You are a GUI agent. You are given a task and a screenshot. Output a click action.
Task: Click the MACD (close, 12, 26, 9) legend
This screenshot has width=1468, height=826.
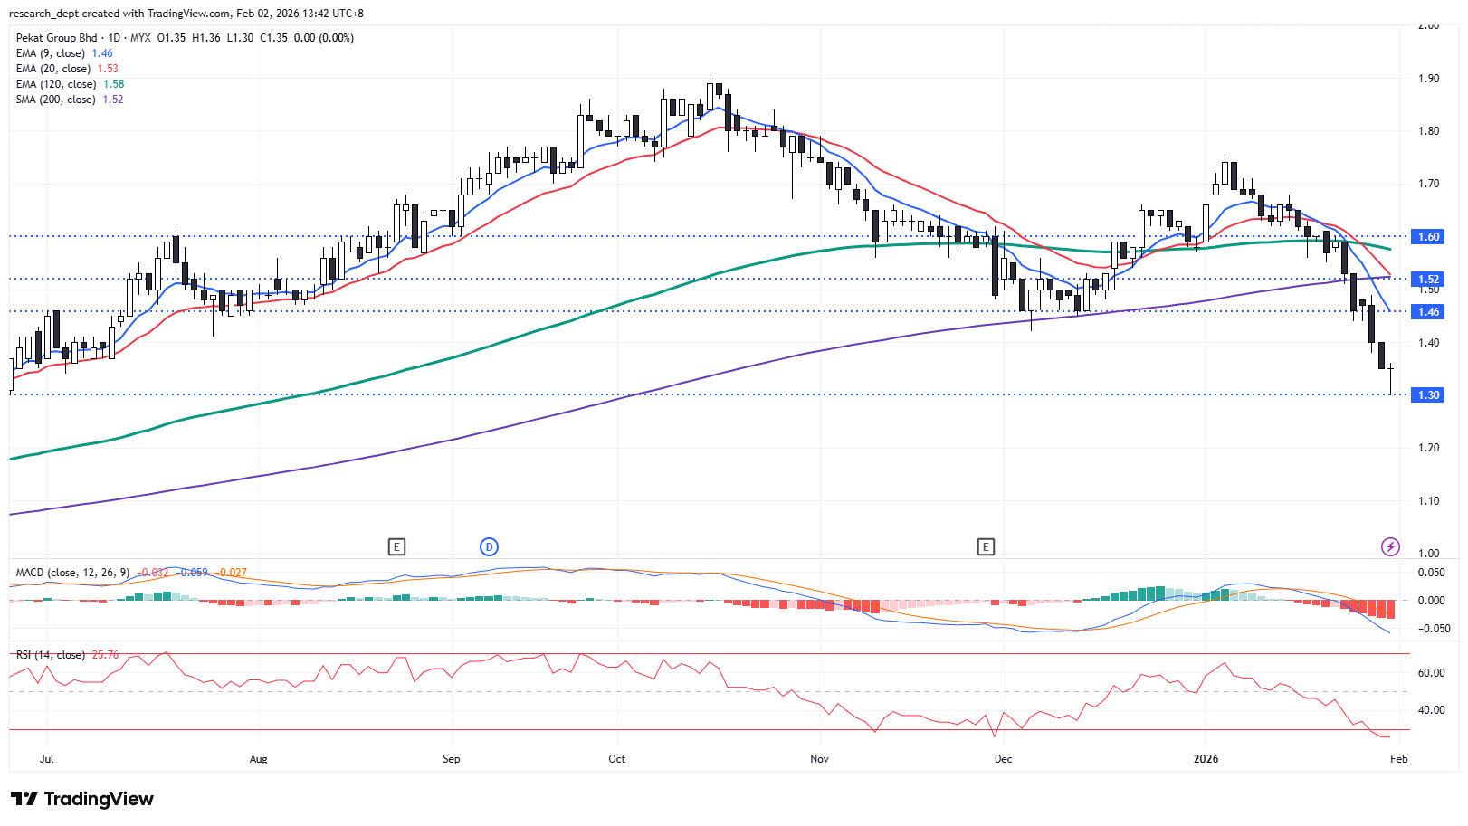[x=72, y=573]
